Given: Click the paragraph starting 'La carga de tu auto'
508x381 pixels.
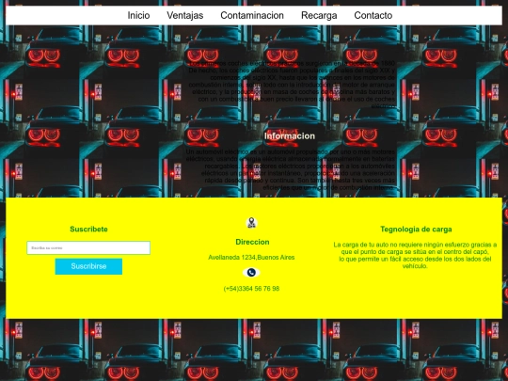Looking at the screenshot, I should (415, 255).
